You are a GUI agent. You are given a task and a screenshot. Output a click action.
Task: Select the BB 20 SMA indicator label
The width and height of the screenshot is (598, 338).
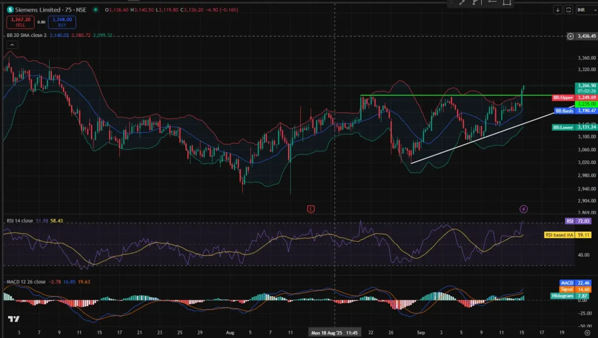click(26, 35)
